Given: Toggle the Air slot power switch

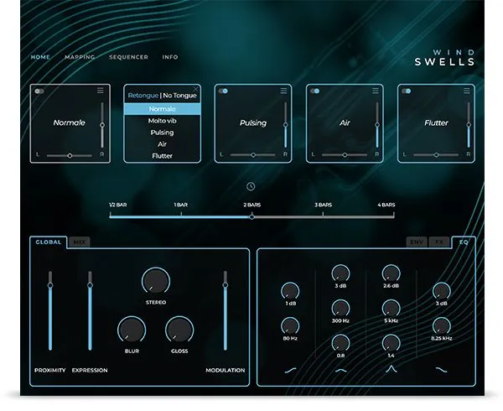Looking at the screenshot, I should [x=315, y=91].
